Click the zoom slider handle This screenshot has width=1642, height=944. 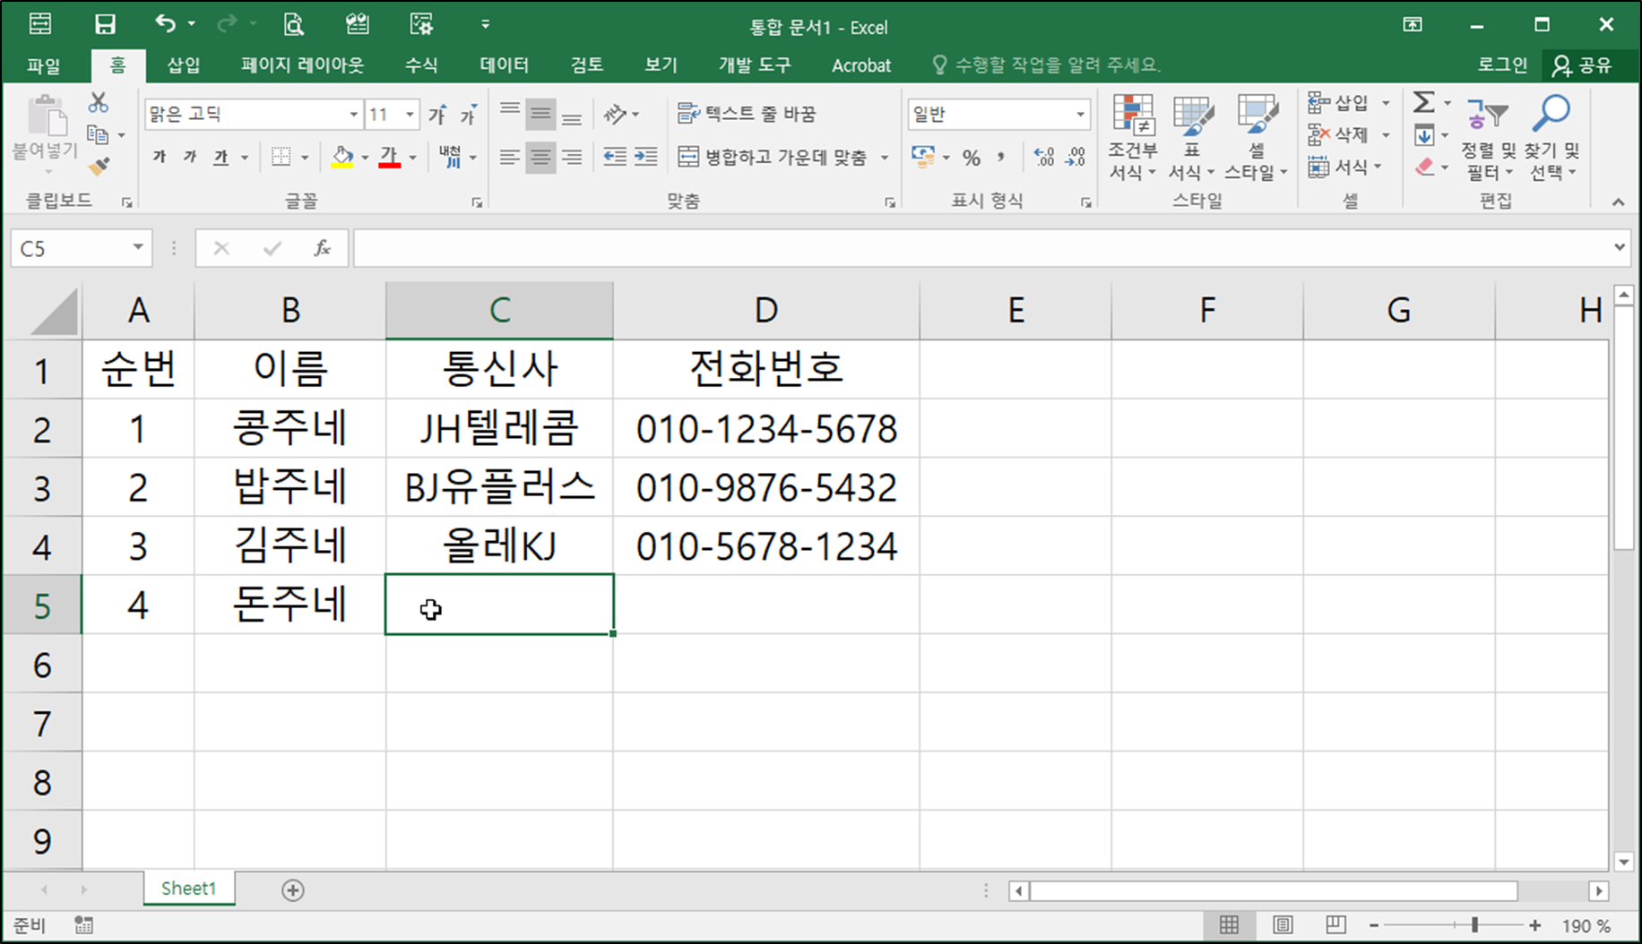[x=1474, y=925]
